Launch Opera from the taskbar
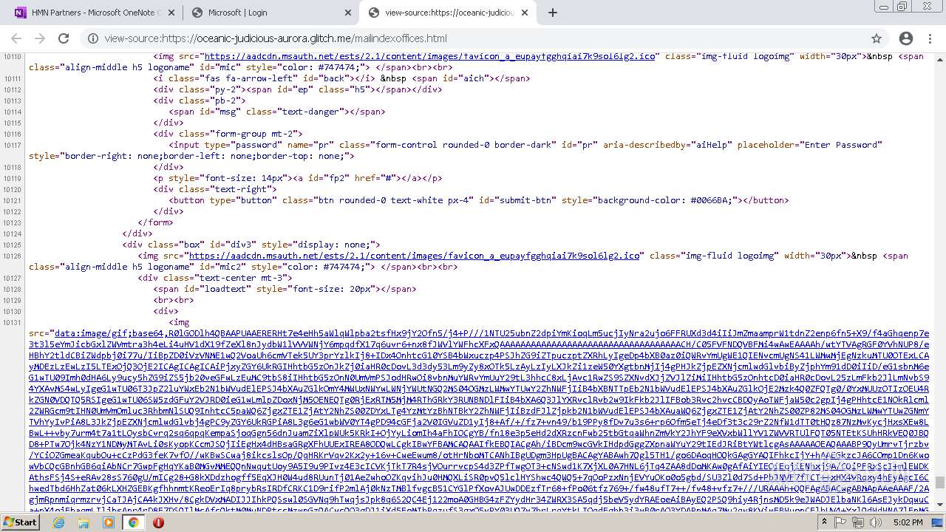This screenshot has height=532, width=946. [x=158, y=522]
